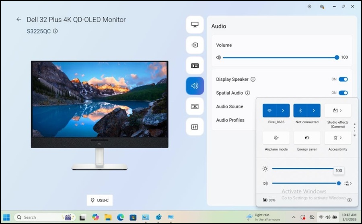Screen dimensions: 362x224
Task: Show hidden system tray icons
Action: pos(294,217)
